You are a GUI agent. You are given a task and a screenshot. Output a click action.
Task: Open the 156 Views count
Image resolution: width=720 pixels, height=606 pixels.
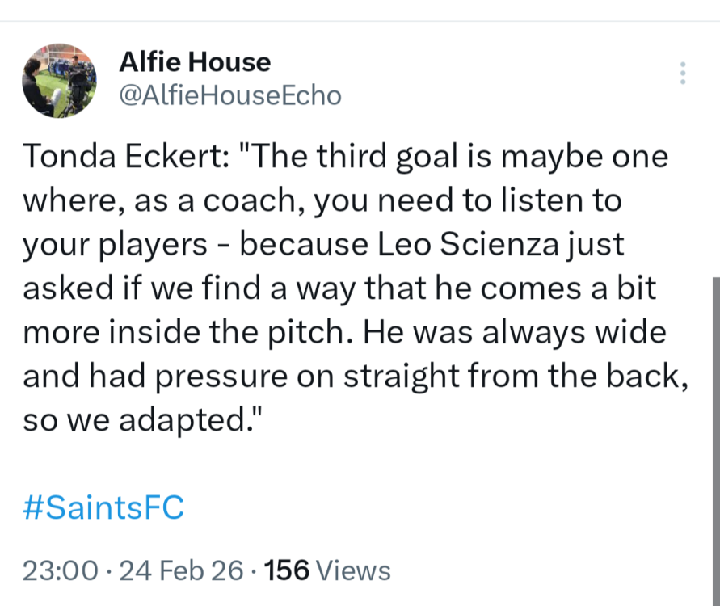tap(327, 571)
